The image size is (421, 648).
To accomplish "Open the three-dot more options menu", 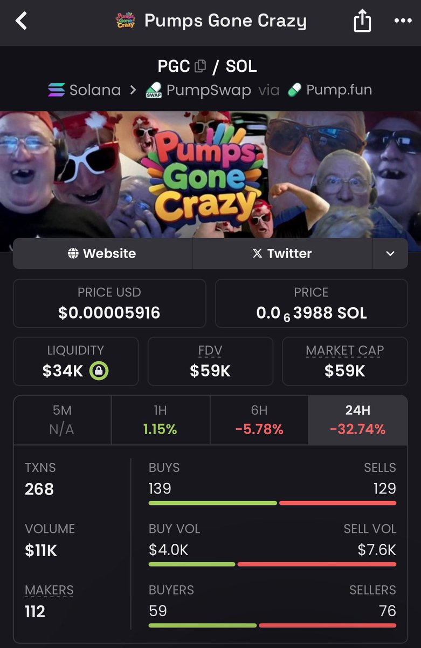I will pyautogui.click(x=403, y=21).
